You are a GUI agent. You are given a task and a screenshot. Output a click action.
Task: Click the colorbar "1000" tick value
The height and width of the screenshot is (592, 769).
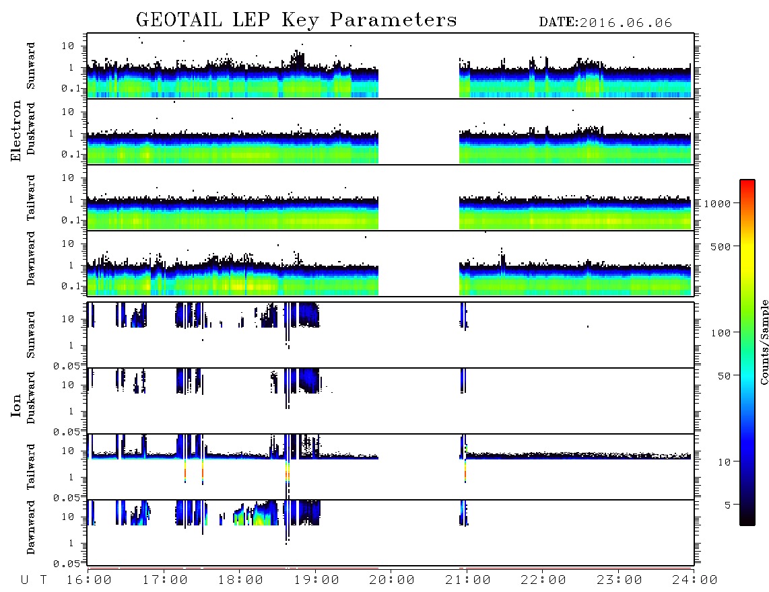717,204
